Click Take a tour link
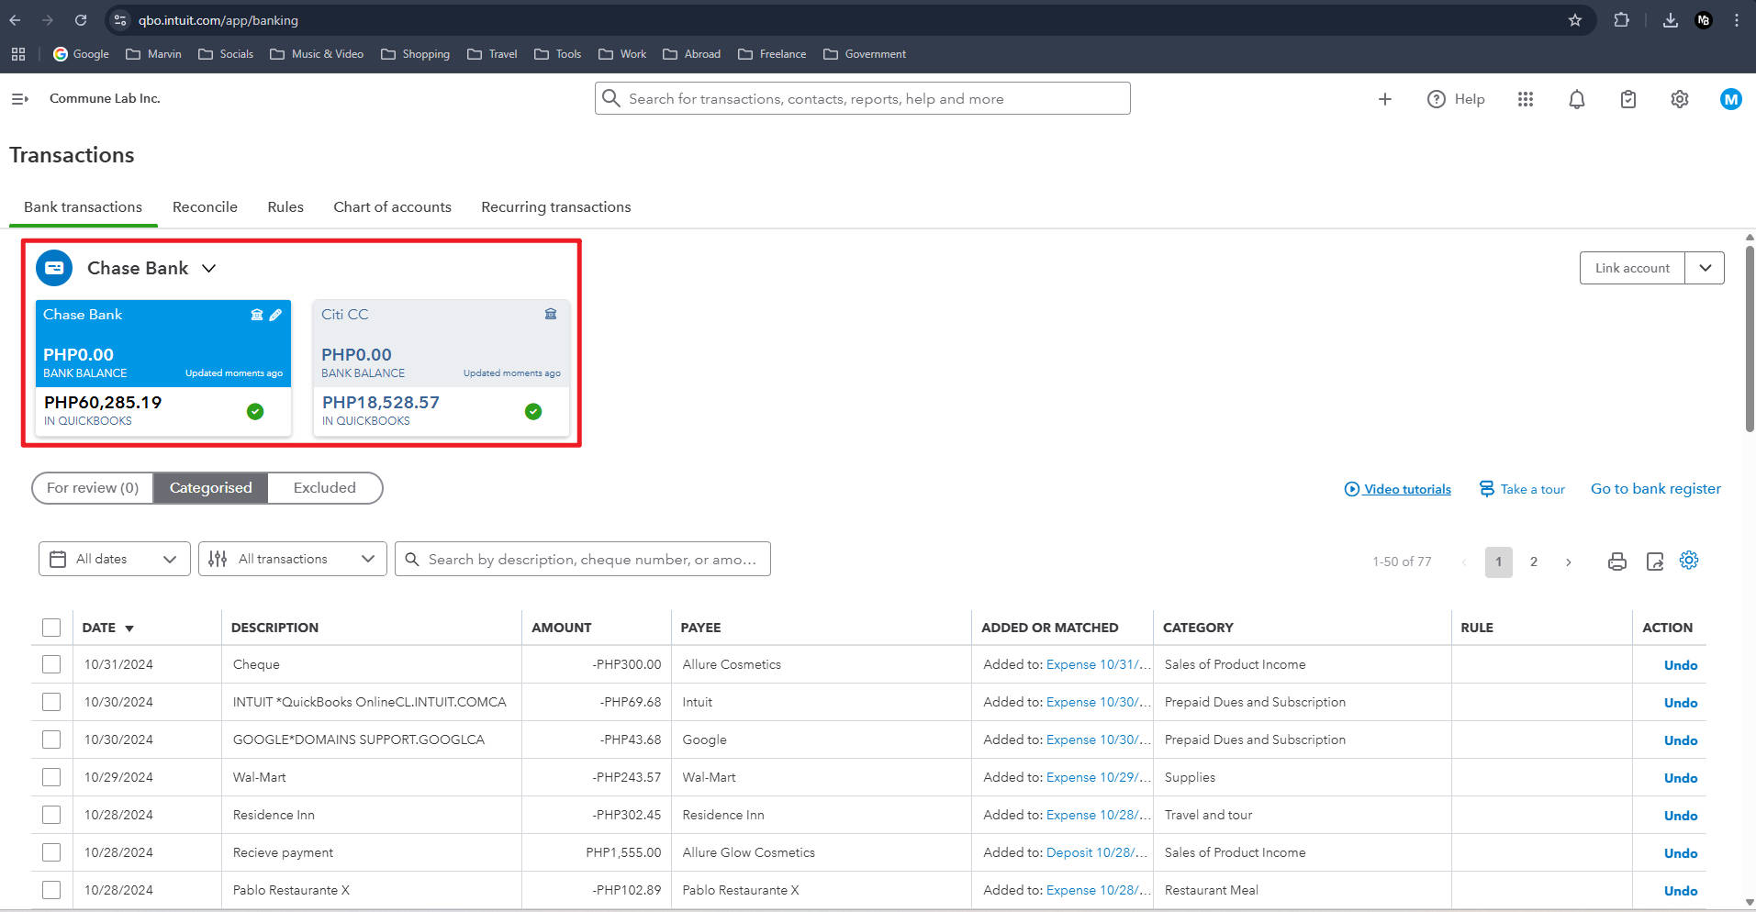This screenshot has width=1756, height=912. [1522, 489]
